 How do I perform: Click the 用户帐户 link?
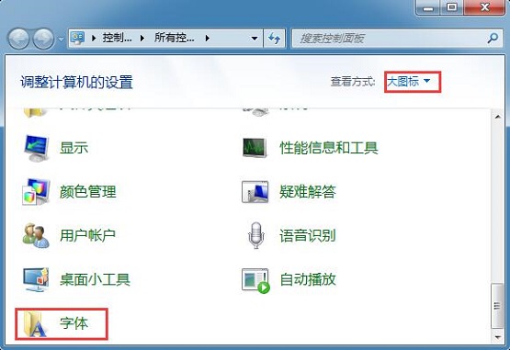88,235
